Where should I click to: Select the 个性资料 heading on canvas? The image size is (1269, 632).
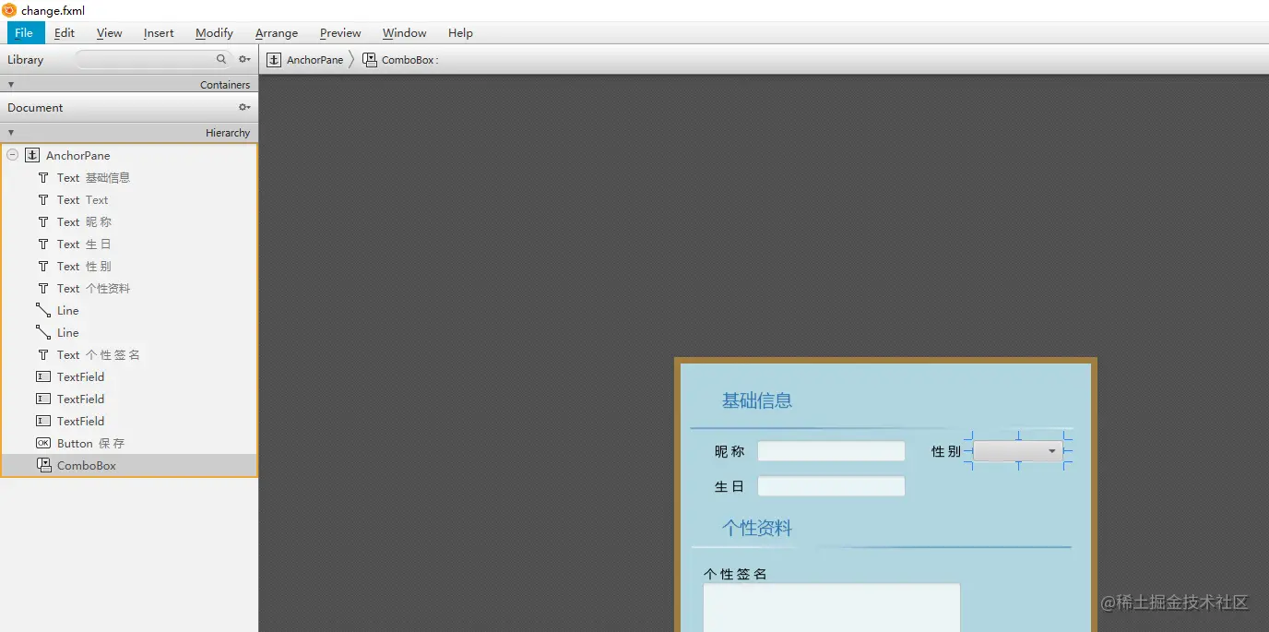pyautogui.click(x=757, y=528)
